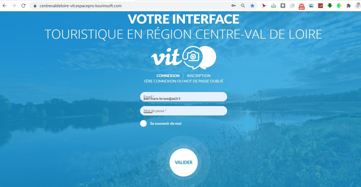Viewport: 361px width, 187px height.
Task: Click the browser back arrow
Action: pyautogui.click(x=5, y=6)
